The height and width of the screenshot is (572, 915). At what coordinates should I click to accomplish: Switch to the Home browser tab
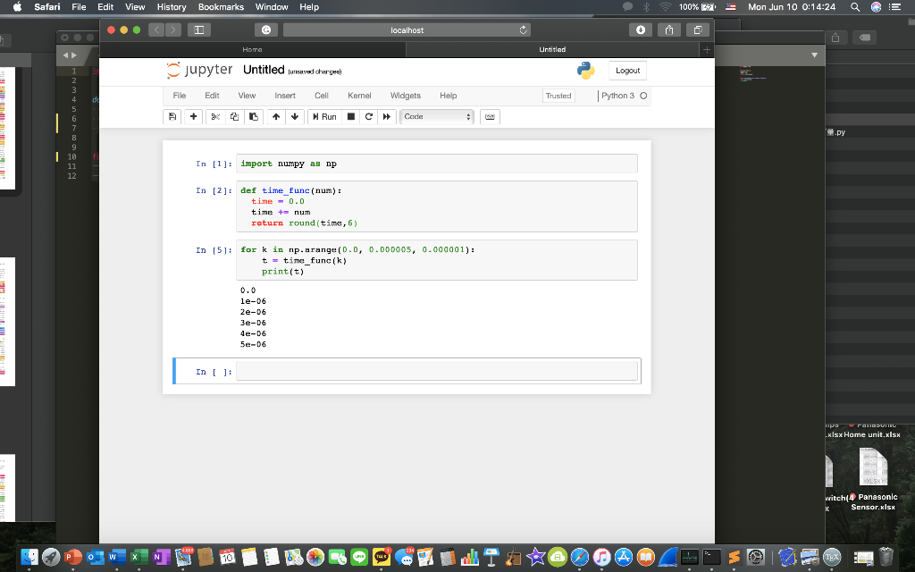(x=252, y=49)
